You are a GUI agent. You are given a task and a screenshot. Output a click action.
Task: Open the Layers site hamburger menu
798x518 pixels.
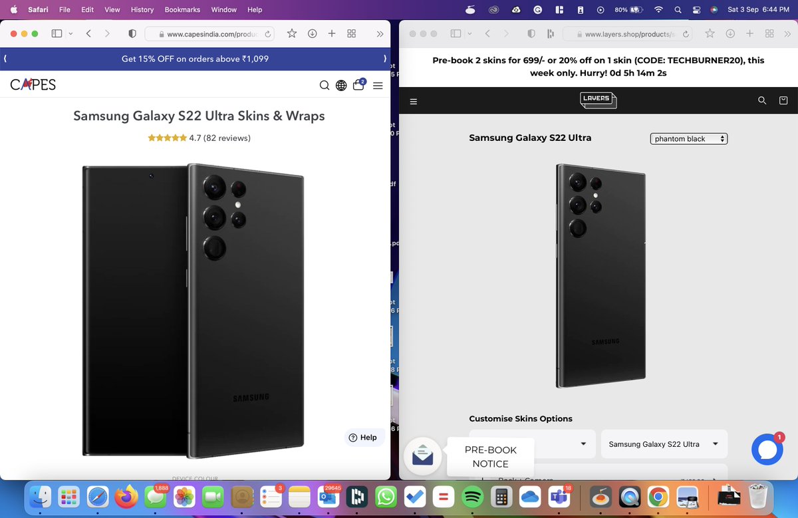coord(414,102)
